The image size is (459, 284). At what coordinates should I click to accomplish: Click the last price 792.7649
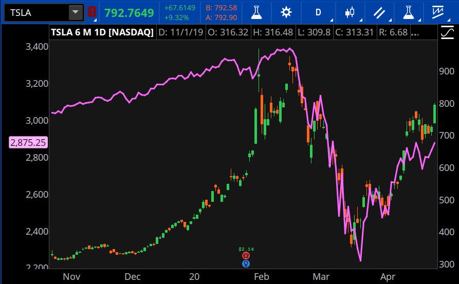(x=129, y=13)
